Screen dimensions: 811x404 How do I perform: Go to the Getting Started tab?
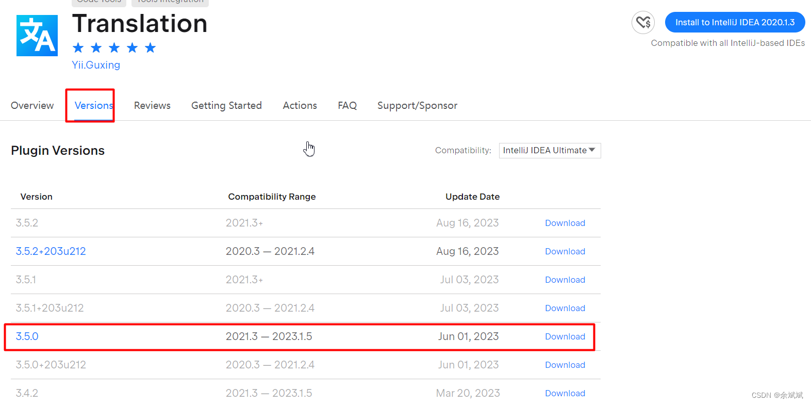(226, 105)
